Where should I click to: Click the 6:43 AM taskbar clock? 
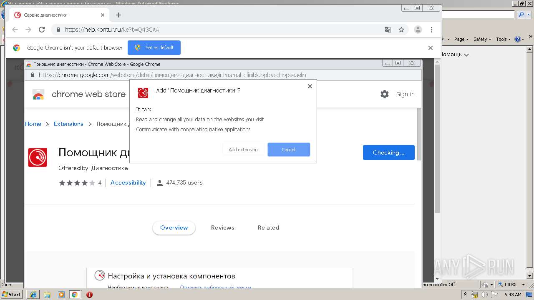point(513,295)
